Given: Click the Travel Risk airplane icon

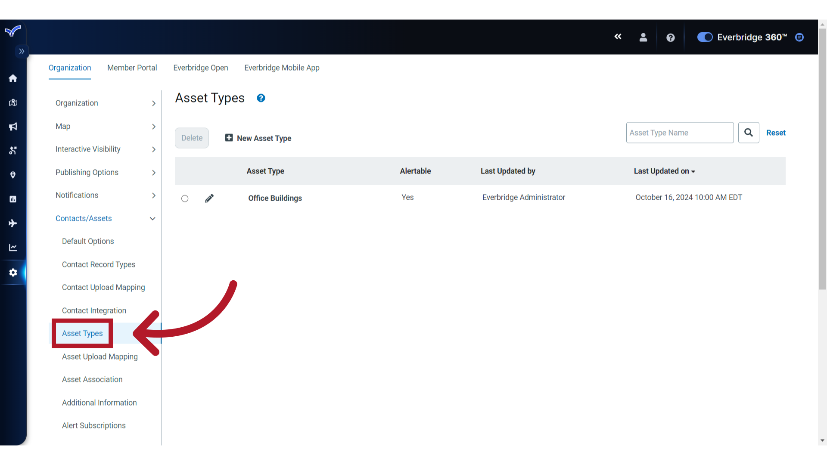Looking at the screenshot, I should 13,223.
